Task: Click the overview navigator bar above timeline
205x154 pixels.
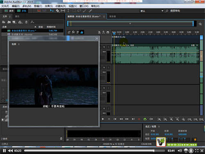Action: (x=130, y=23)
